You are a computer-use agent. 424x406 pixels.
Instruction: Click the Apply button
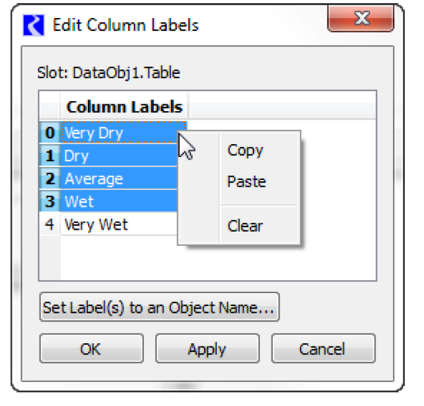click(207, 349)
